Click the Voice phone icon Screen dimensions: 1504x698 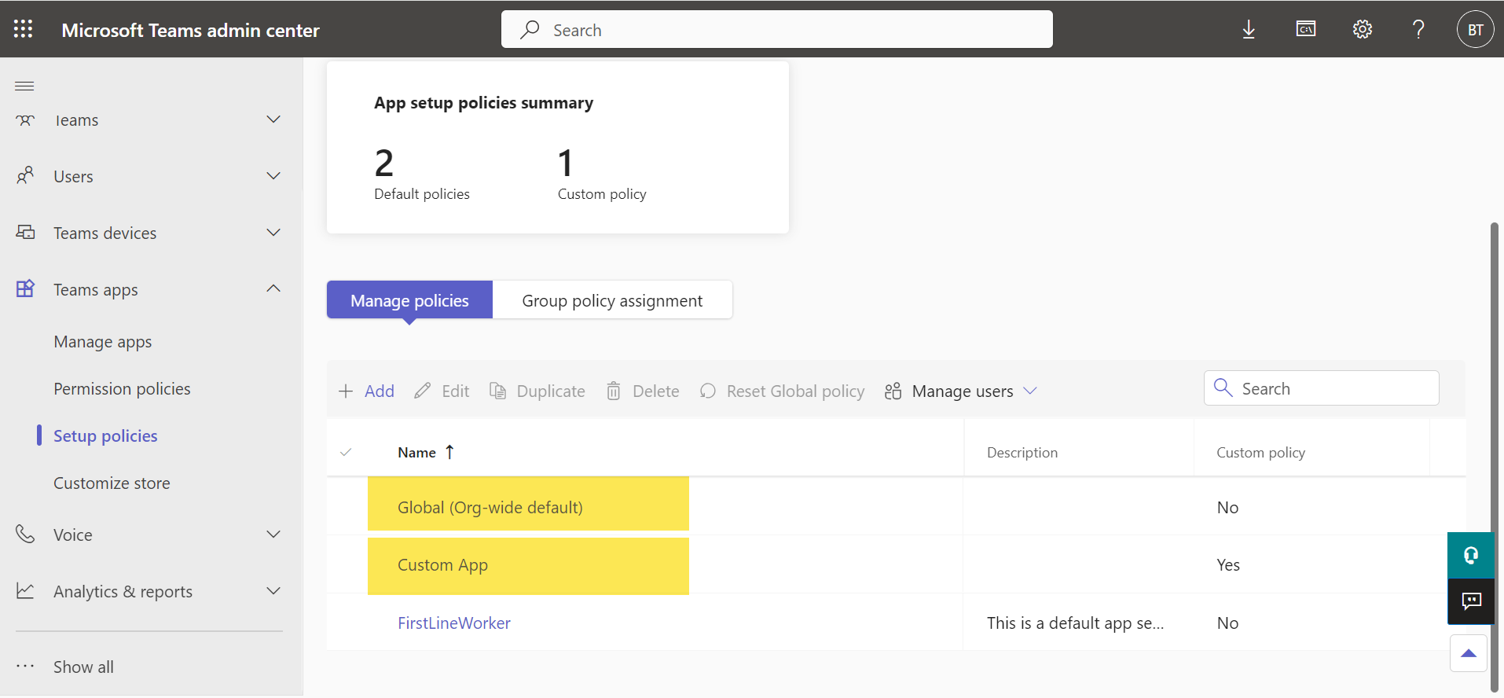25,534
